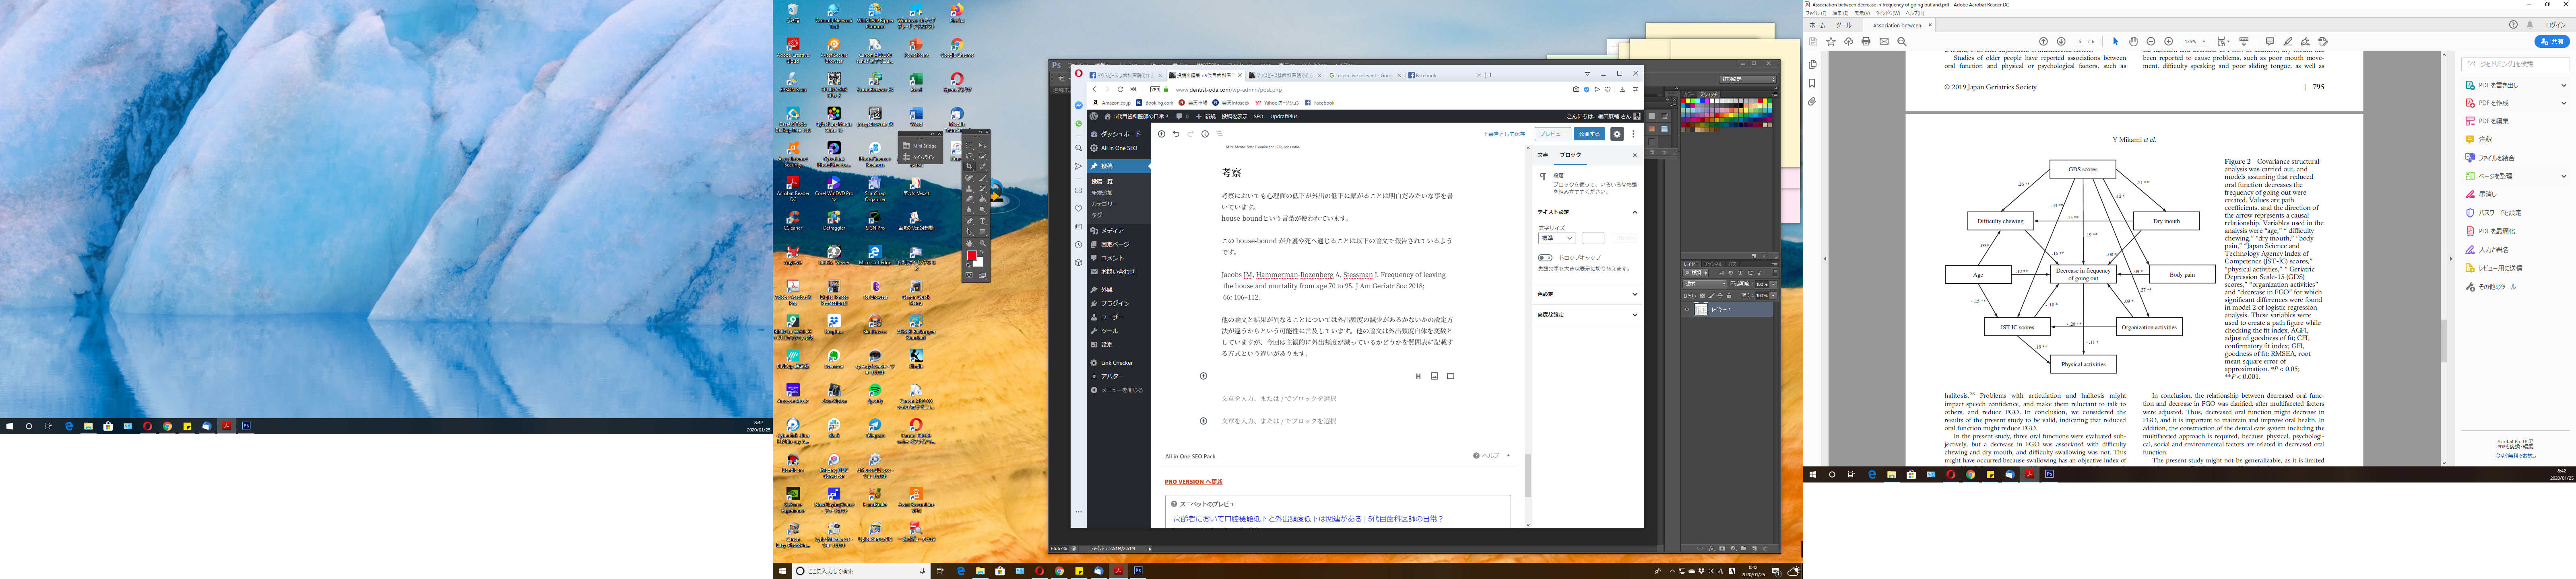Click the Preview button in WordPress
Viewport: 2576px width, 579px height.
click(1552, 134)
